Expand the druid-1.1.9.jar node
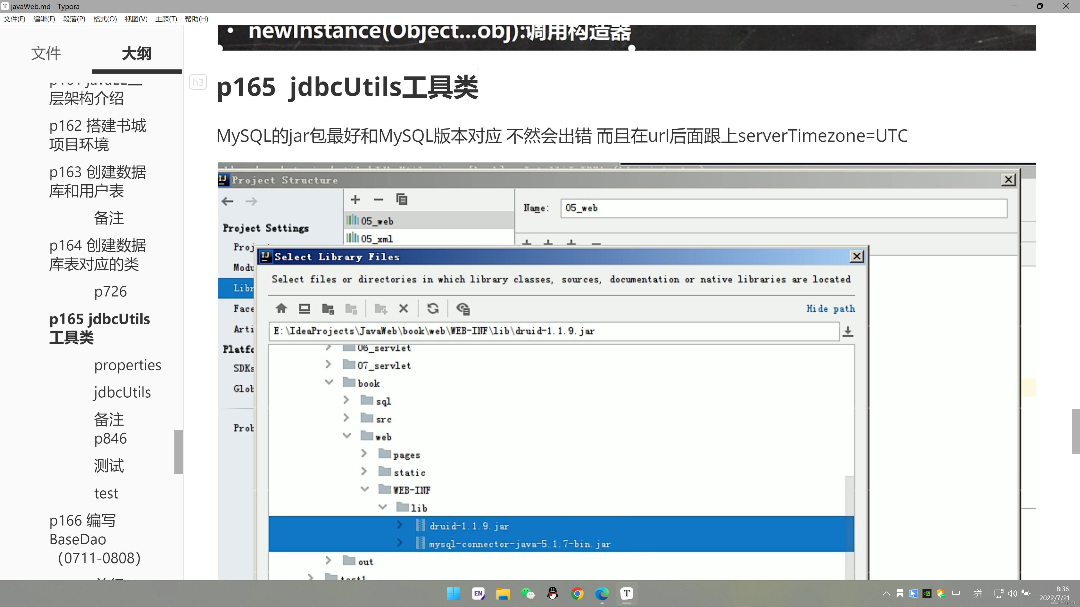 [400, 525]
